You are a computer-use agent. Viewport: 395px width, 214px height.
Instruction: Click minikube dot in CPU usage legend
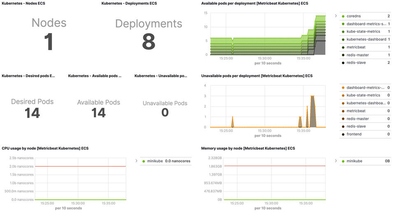(x=144, y=161)
